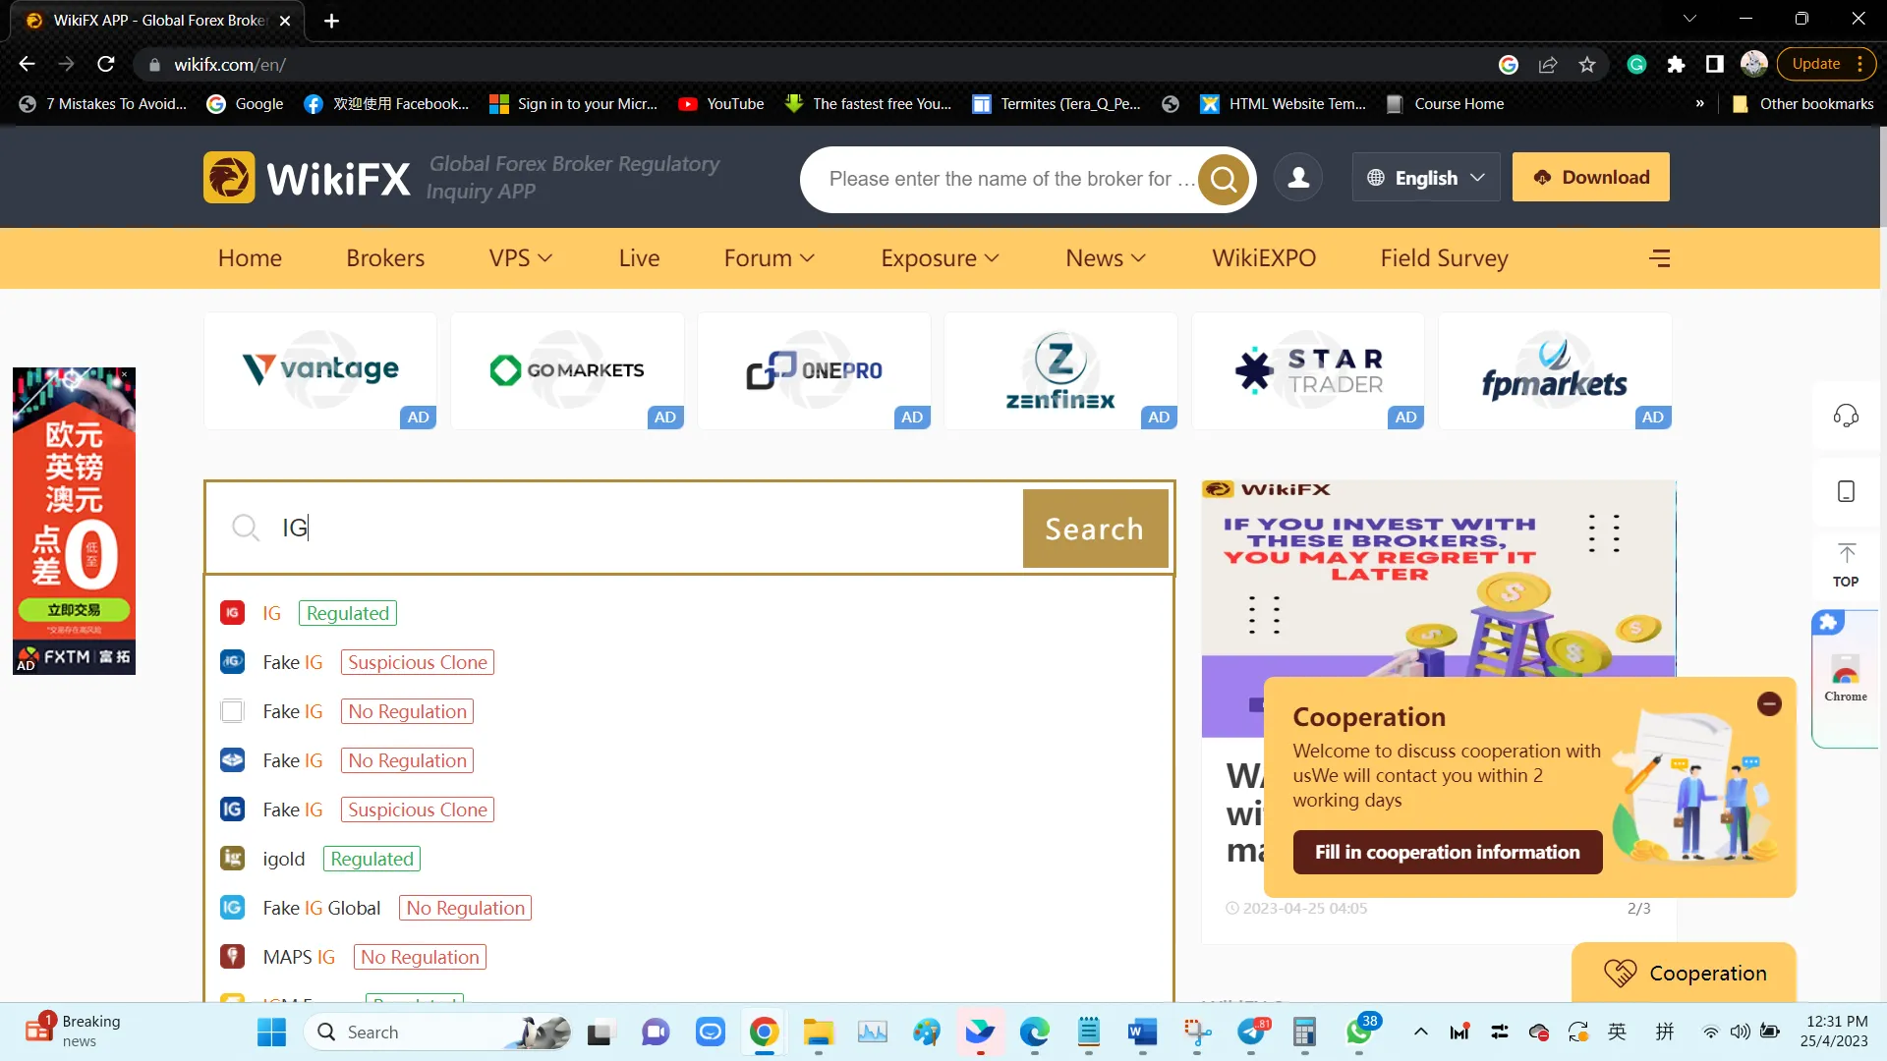
Task: Open the Star Trader broker ad
Action: point(1308,371)
